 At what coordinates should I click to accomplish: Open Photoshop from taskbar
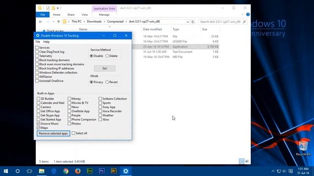point(102,171)
